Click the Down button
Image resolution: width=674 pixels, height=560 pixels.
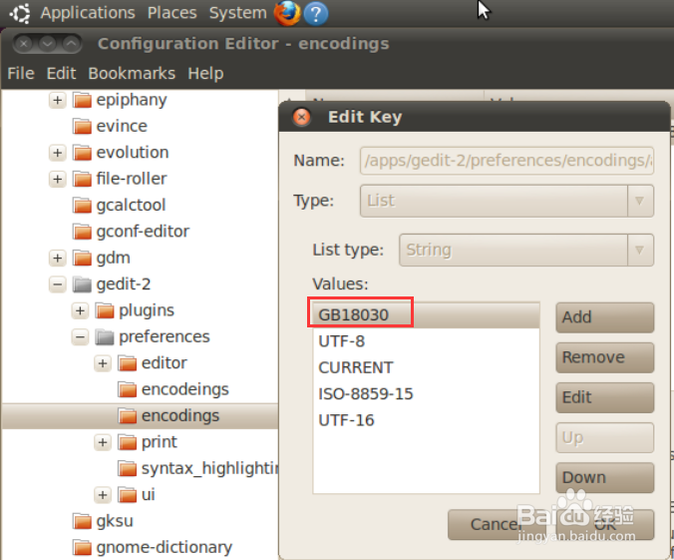pyautogui.click(x=605, y=478)
